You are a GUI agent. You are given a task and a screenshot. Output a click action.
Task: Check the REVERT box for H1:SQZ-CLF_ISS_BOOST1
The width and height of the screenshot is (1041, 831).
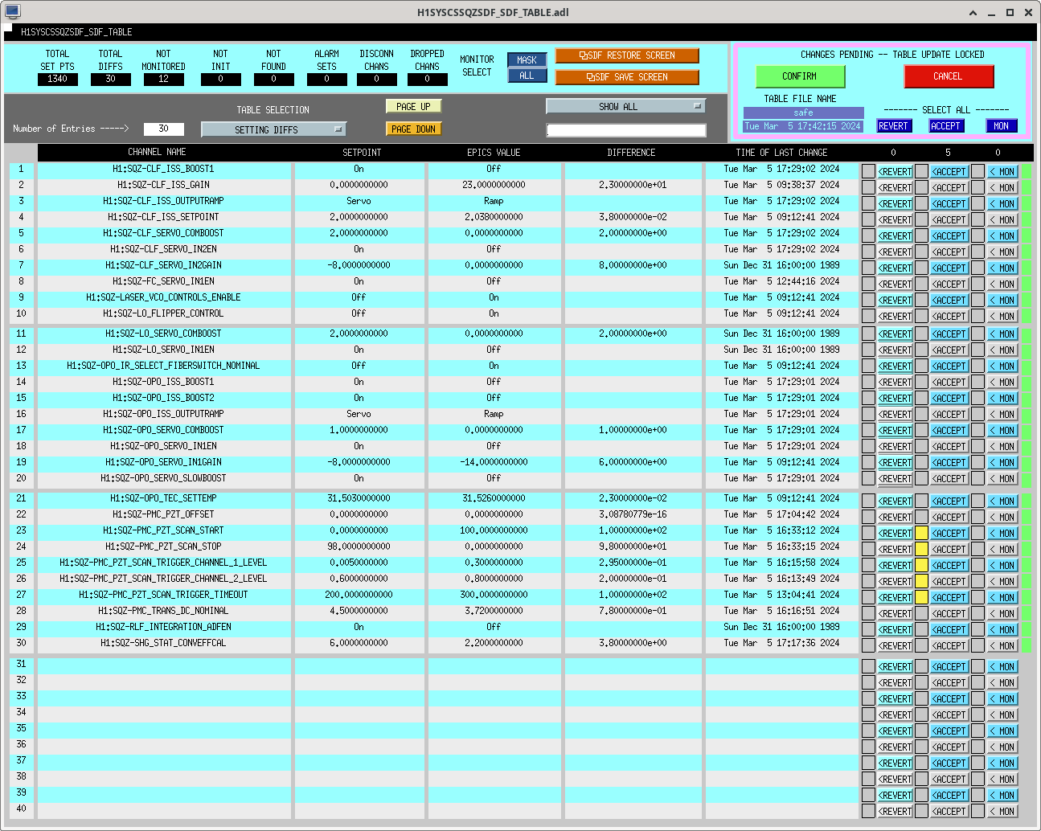(x=868, y=171)
